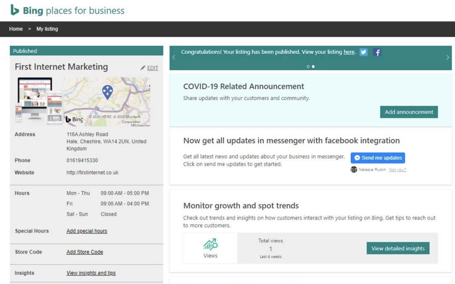Screen dimensions: 455x284
Task: Click the Add announcement button
Action: tap(409, 112)
